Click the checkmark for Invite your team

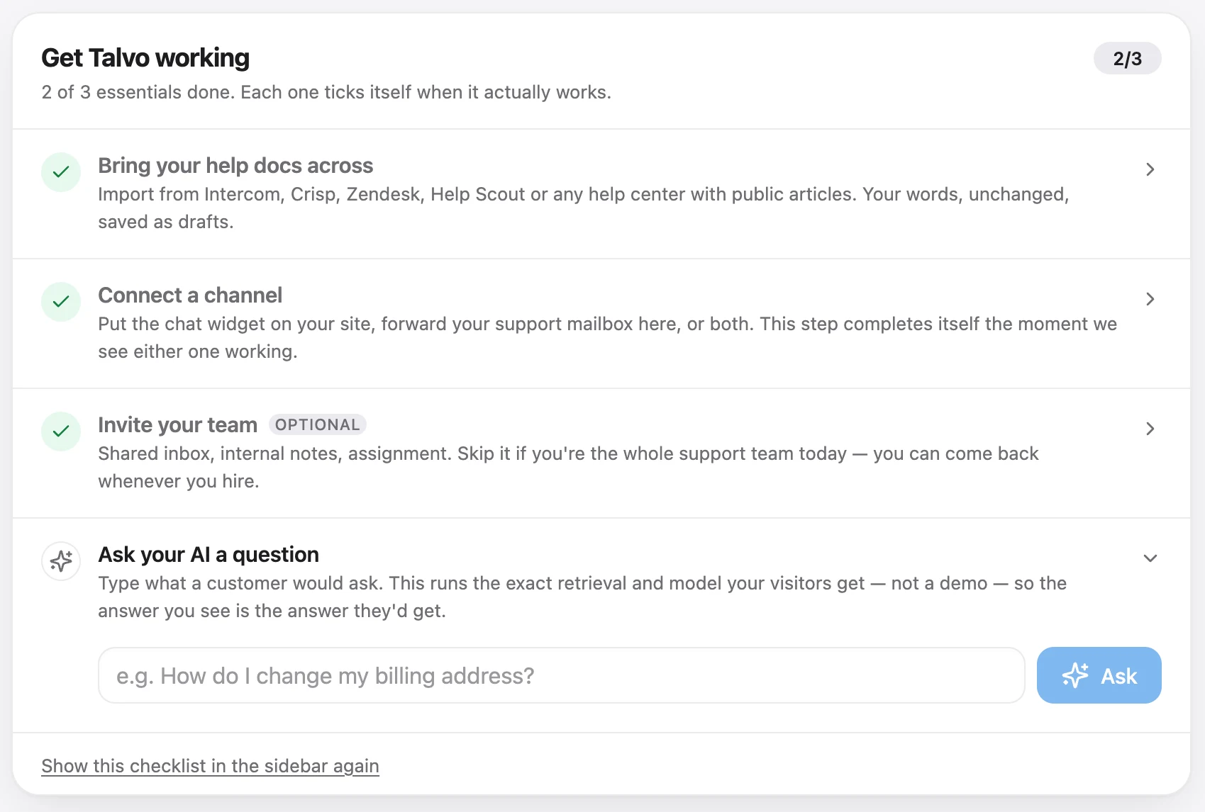61,432
